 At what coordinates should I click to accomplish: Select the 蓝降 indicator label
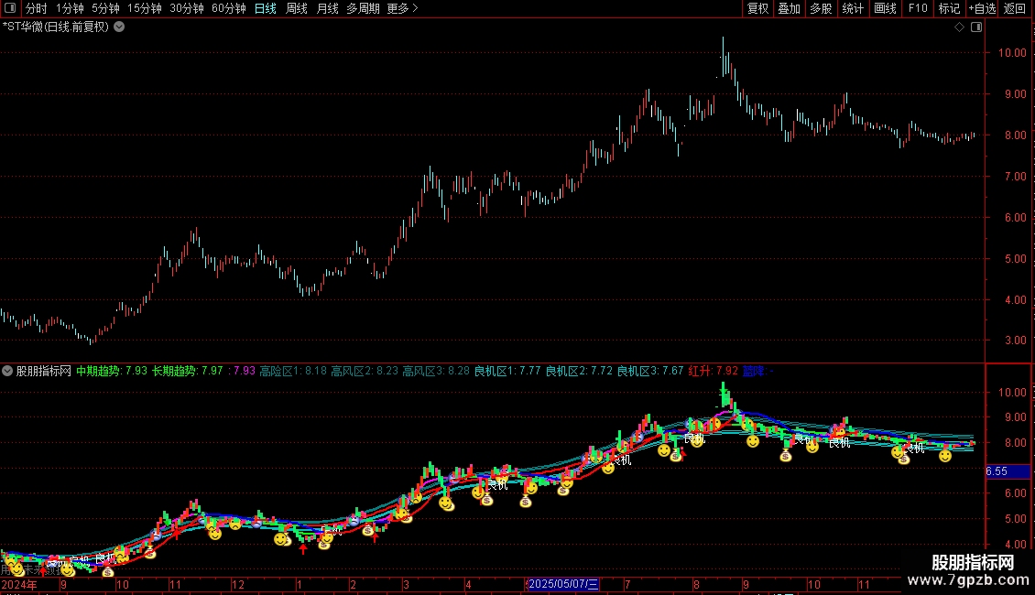758,372
